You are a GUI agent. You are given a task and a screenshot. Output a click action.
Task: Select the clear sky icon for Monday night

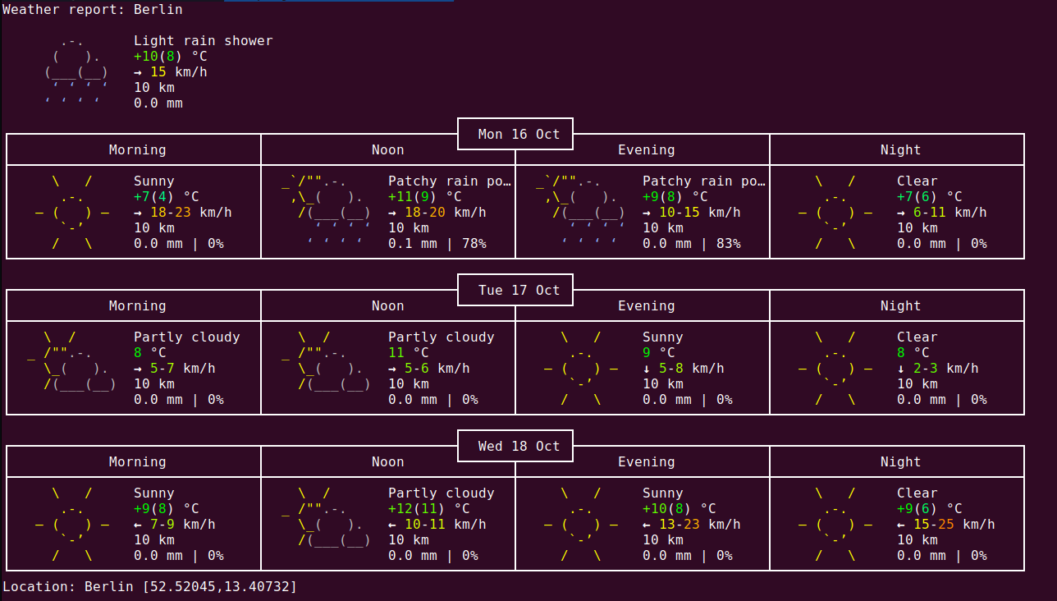click(835, 213)
